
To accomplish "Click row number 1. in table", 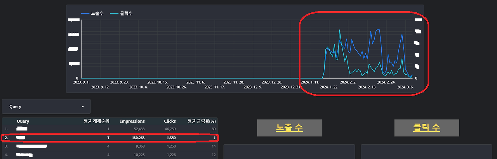I will 6,128.
